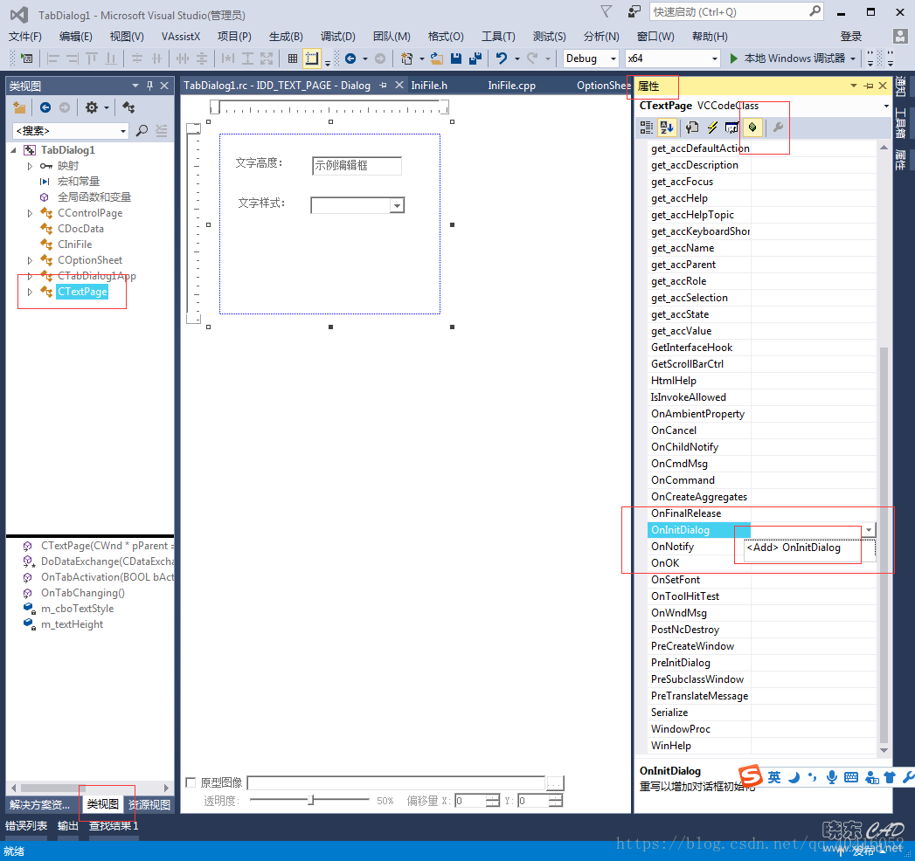This screenshot has height=861, width=915.
Task: Show Messages icon in Properties toolbar
Action: tap(731, 127)
